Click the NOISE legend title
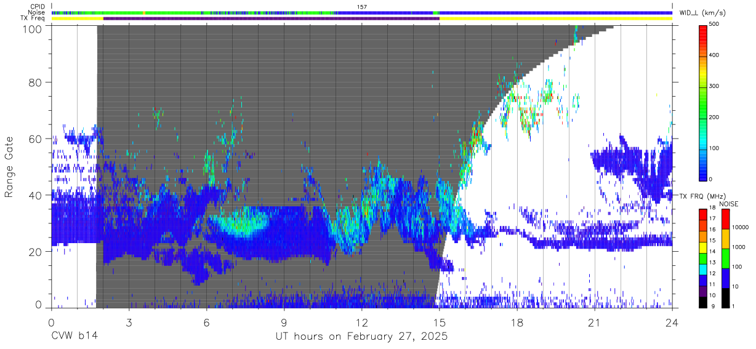This screenshot has height=349, width=756. [x=730, y=204]
